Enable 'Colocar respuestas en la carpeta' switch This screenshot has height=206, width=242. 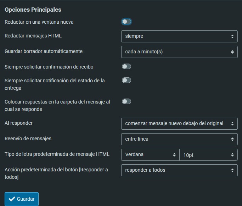point(126,101)
